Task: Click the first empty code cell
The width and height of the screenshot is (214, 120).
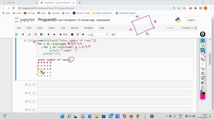Action: (x=114, y=85)
